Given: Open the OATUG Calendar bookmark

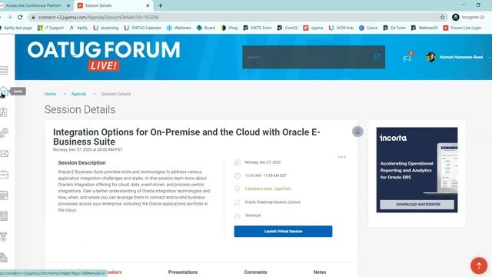Looking at the screenshot, I should point(142,28).
